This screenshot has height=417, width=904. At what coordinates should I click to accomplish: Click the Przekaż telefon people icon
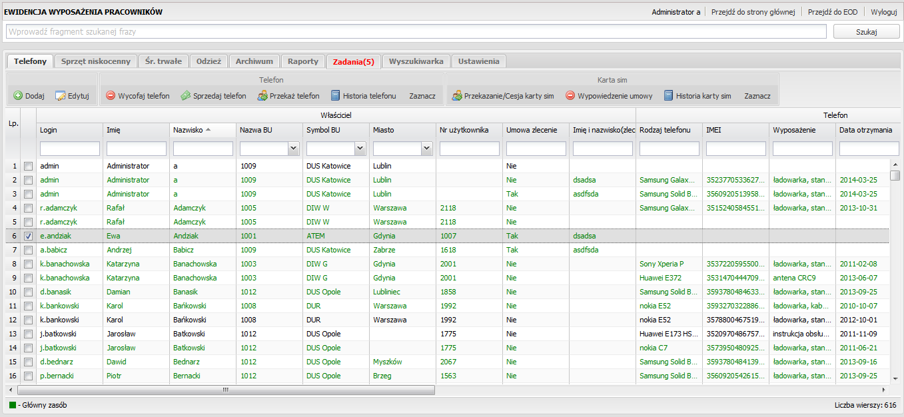click(262, 96)
